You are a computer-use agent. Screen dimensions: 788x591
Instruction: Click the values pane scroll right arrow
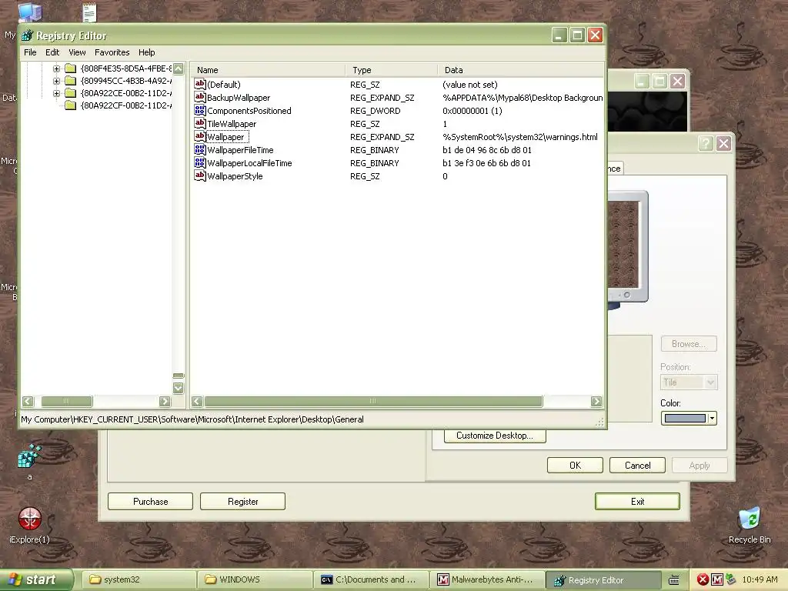pos(596,401)
